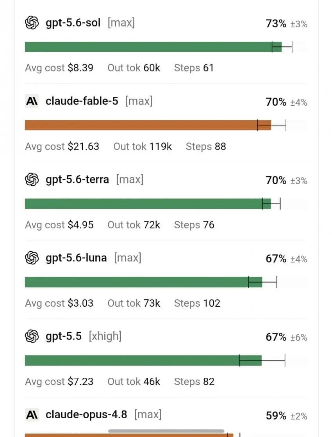Click the [xhigh] tag next to gpt-5.5
This screenshot has height=437, width=332.
pyautogui.click(x=105, y=336)
